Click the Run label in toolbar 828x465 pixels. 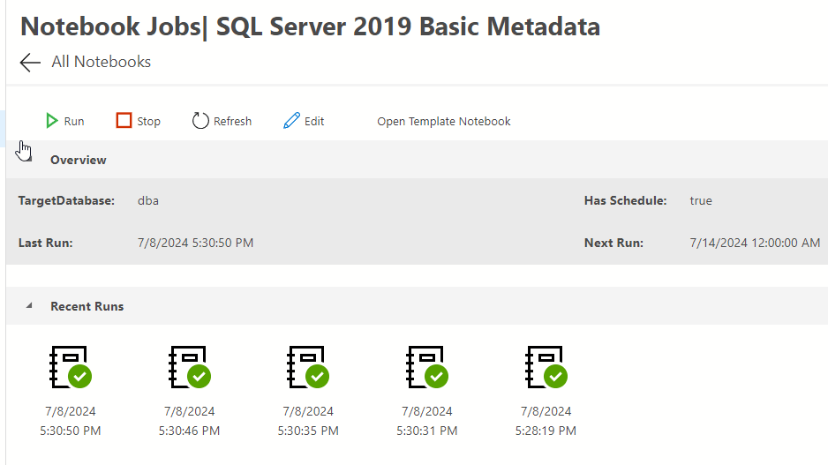point(74,122)
